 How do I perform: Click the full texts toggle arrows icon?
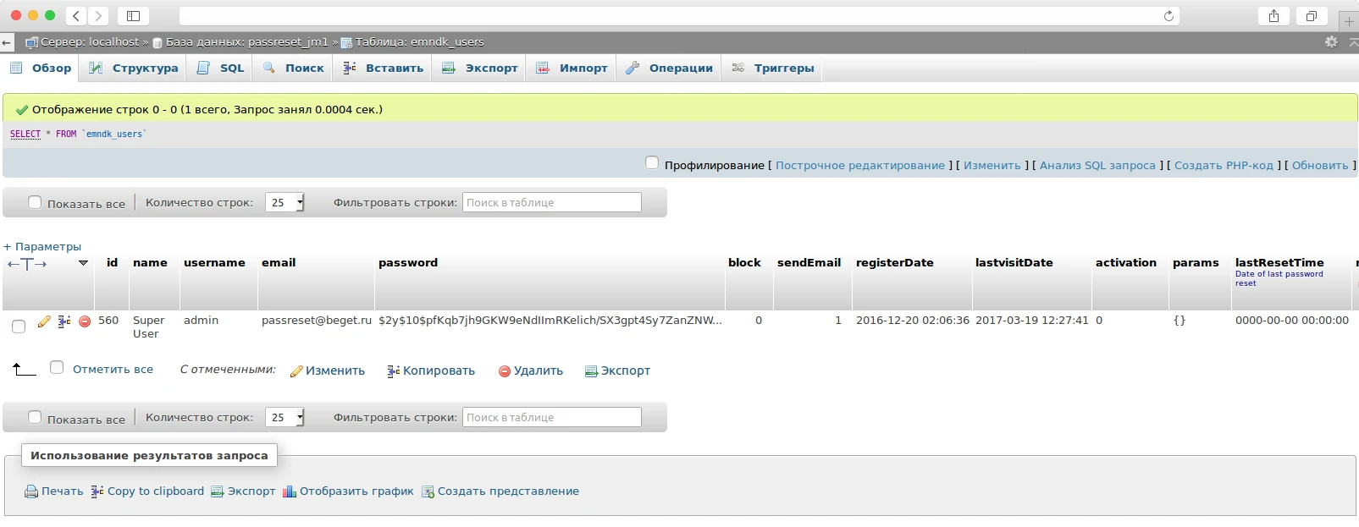click(x=27, y=264)
